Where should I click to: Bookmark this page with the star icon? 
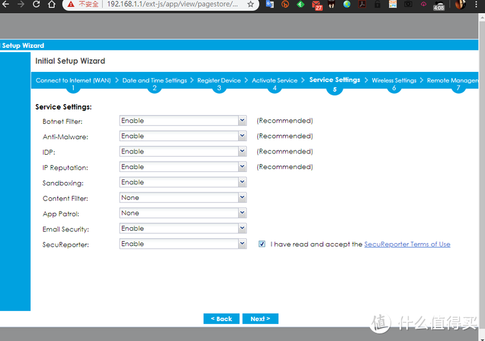click(x=250, y=5)
